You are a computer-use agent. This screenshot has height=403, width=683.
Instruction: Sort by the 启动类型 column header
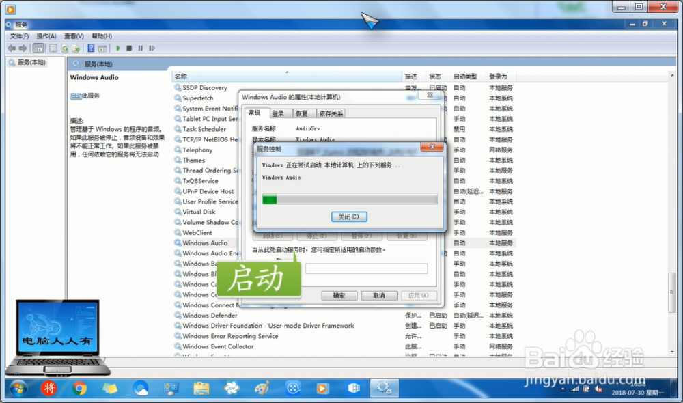(468, 77)
